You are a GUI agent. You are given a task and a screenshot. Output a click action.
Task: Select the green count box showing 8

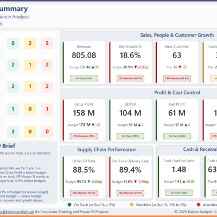click(x=13, y=43)
